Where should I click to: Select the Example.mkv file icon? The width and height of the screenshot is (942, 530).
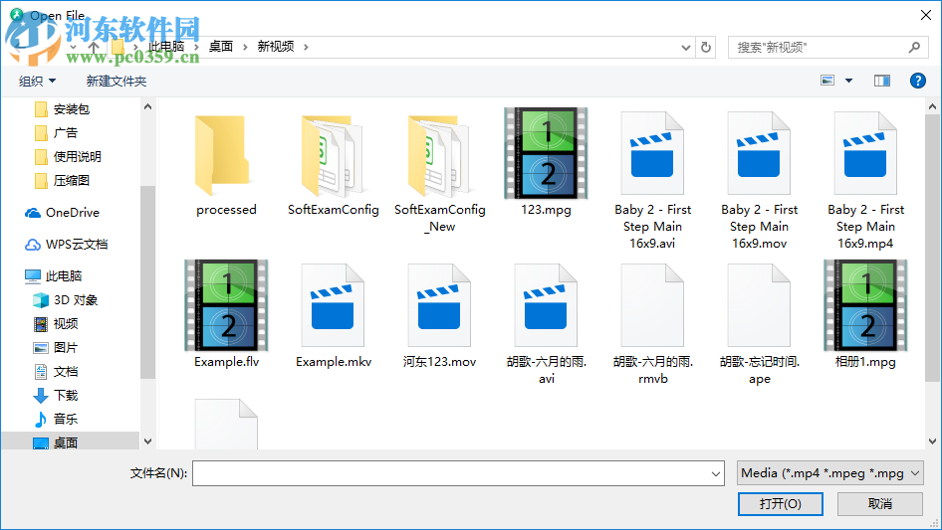tap(333, 305)
